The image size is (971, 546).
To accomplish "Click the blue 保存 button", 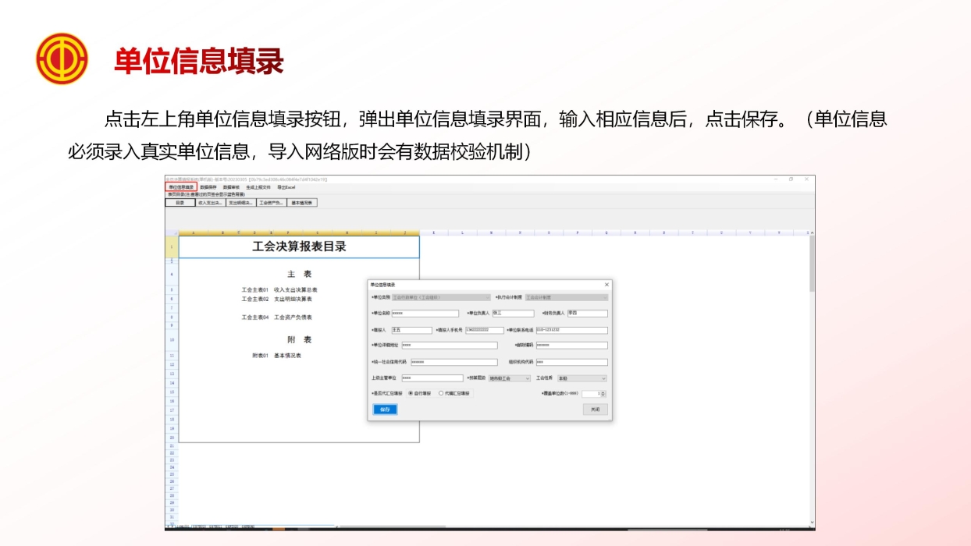I will click(386, 409).
